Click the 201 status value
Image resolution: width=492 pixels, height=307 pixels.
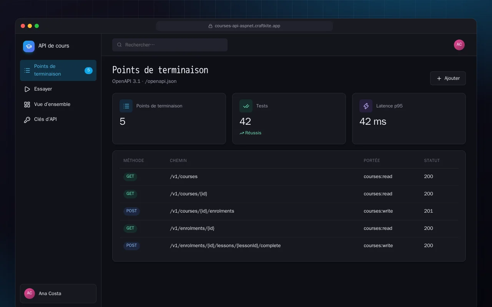click(429, 211)
